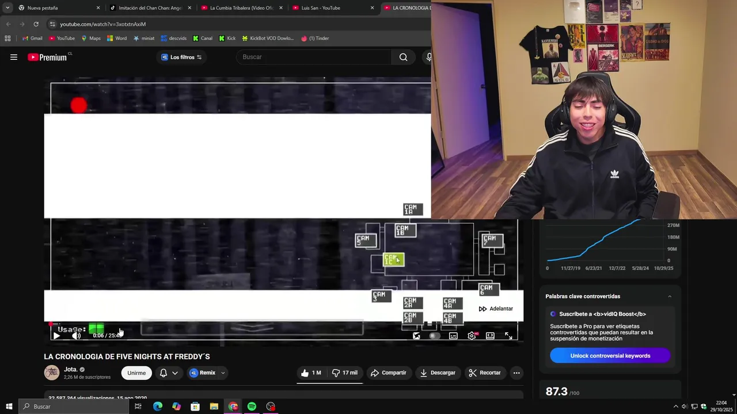Open player settings gear icon
Screen dimensions: 737x414
472,336
